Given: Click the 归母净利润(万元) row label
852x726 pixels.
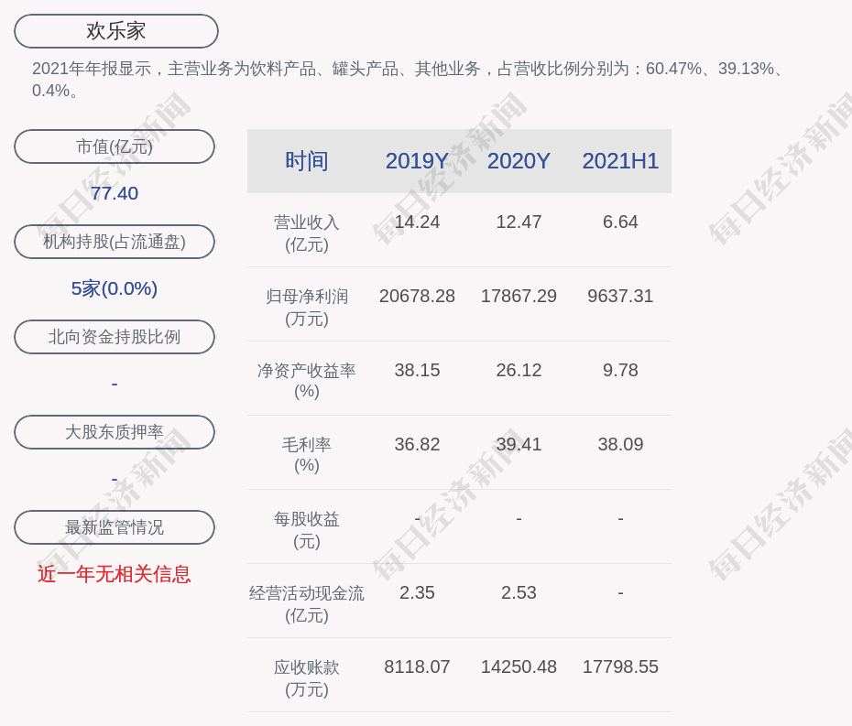Looking at the screenshot, I should pyautogui.click(x=307, y=308).
